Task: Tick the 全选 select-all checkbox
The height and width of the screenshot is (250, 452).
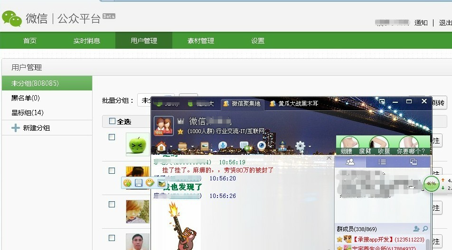Action: 112,121
